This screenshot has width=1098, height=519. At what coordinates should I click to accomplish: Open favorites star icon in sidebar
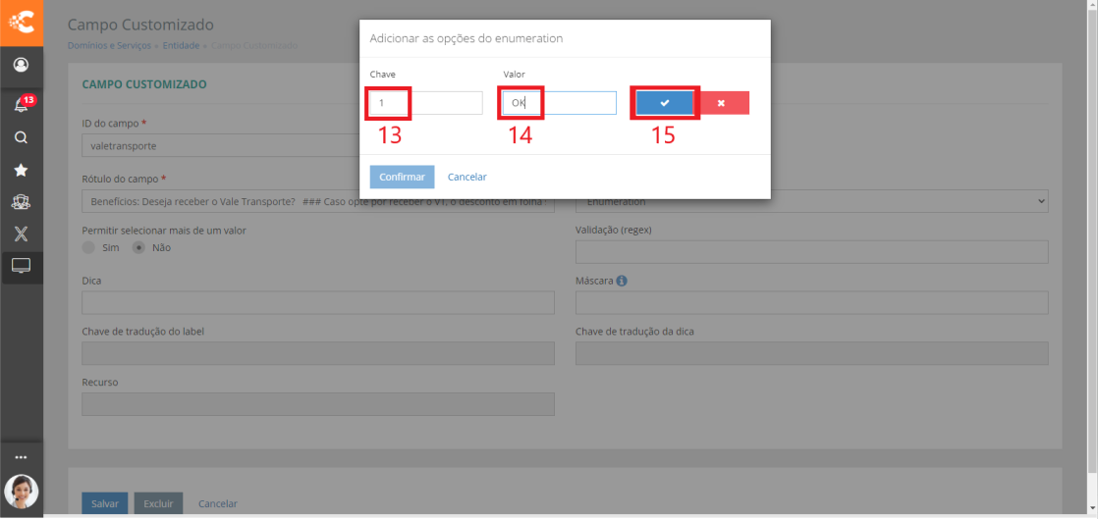(21, 170)
